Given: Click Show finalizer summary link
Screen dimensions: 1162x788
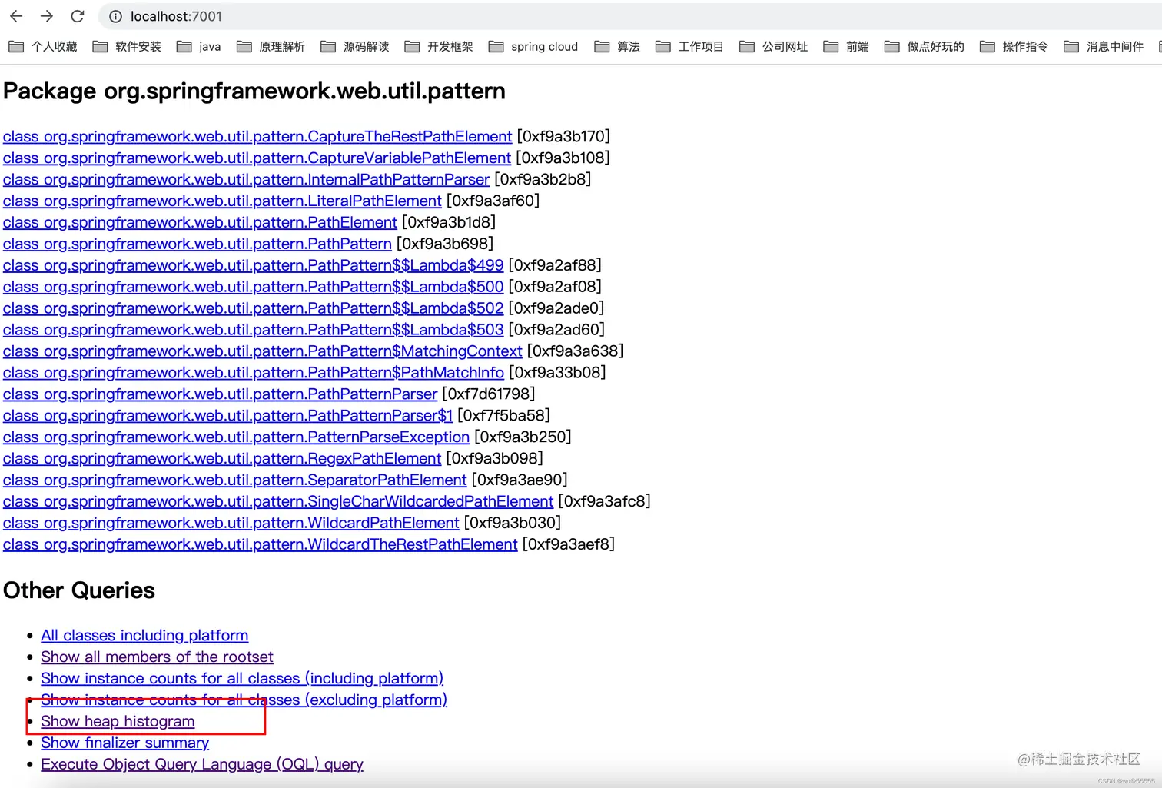Looking at the screenshot, I should click(x=124, y=743).
